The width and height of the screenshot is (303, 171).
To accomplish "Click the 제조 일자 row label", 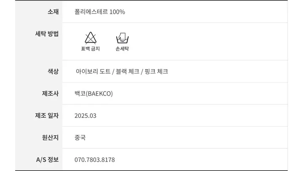I will click(x=47, y=116).
